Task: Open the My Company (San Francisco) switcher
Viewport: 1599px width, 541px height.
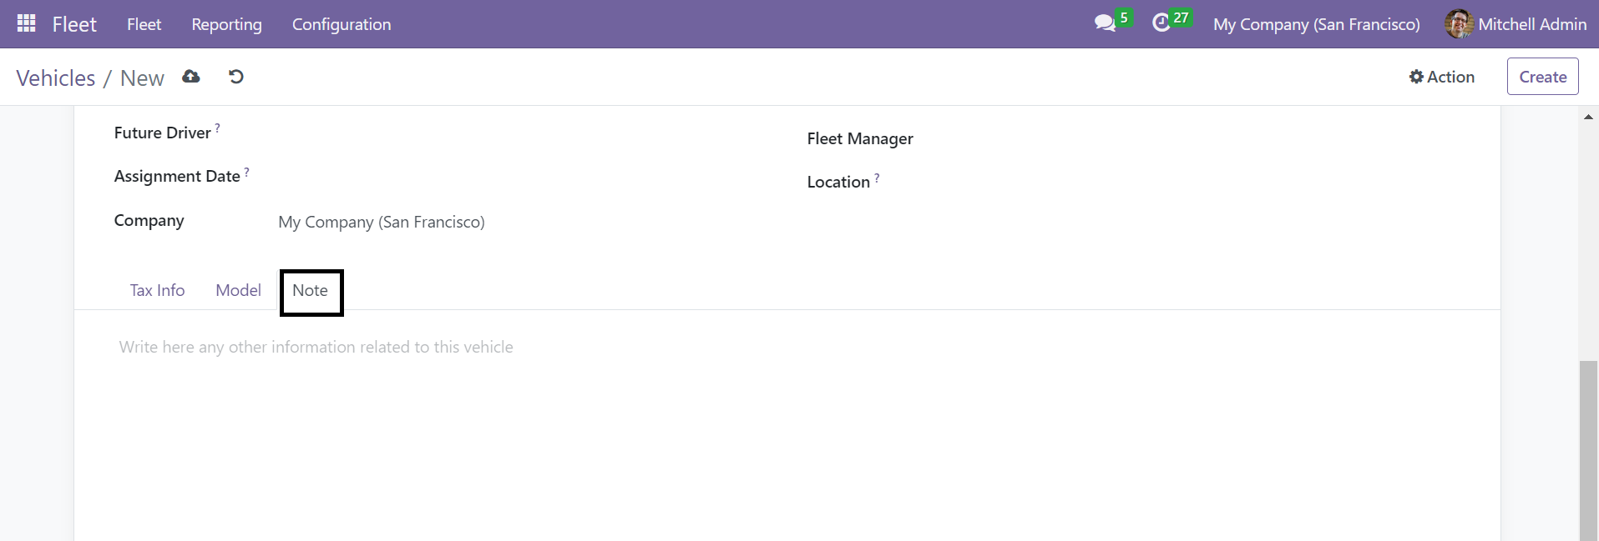Action: tap(1316, 24)
